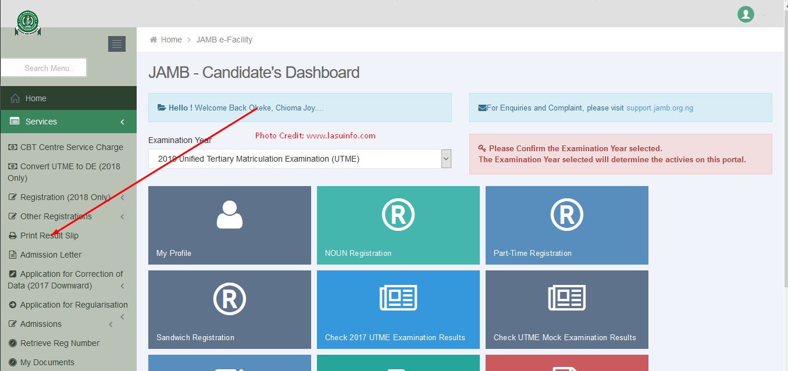Open Retrieve Reg Number

[60, 343]
